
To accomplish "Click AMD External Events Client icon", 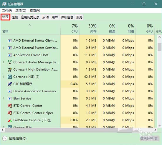I will pos(10,41).
